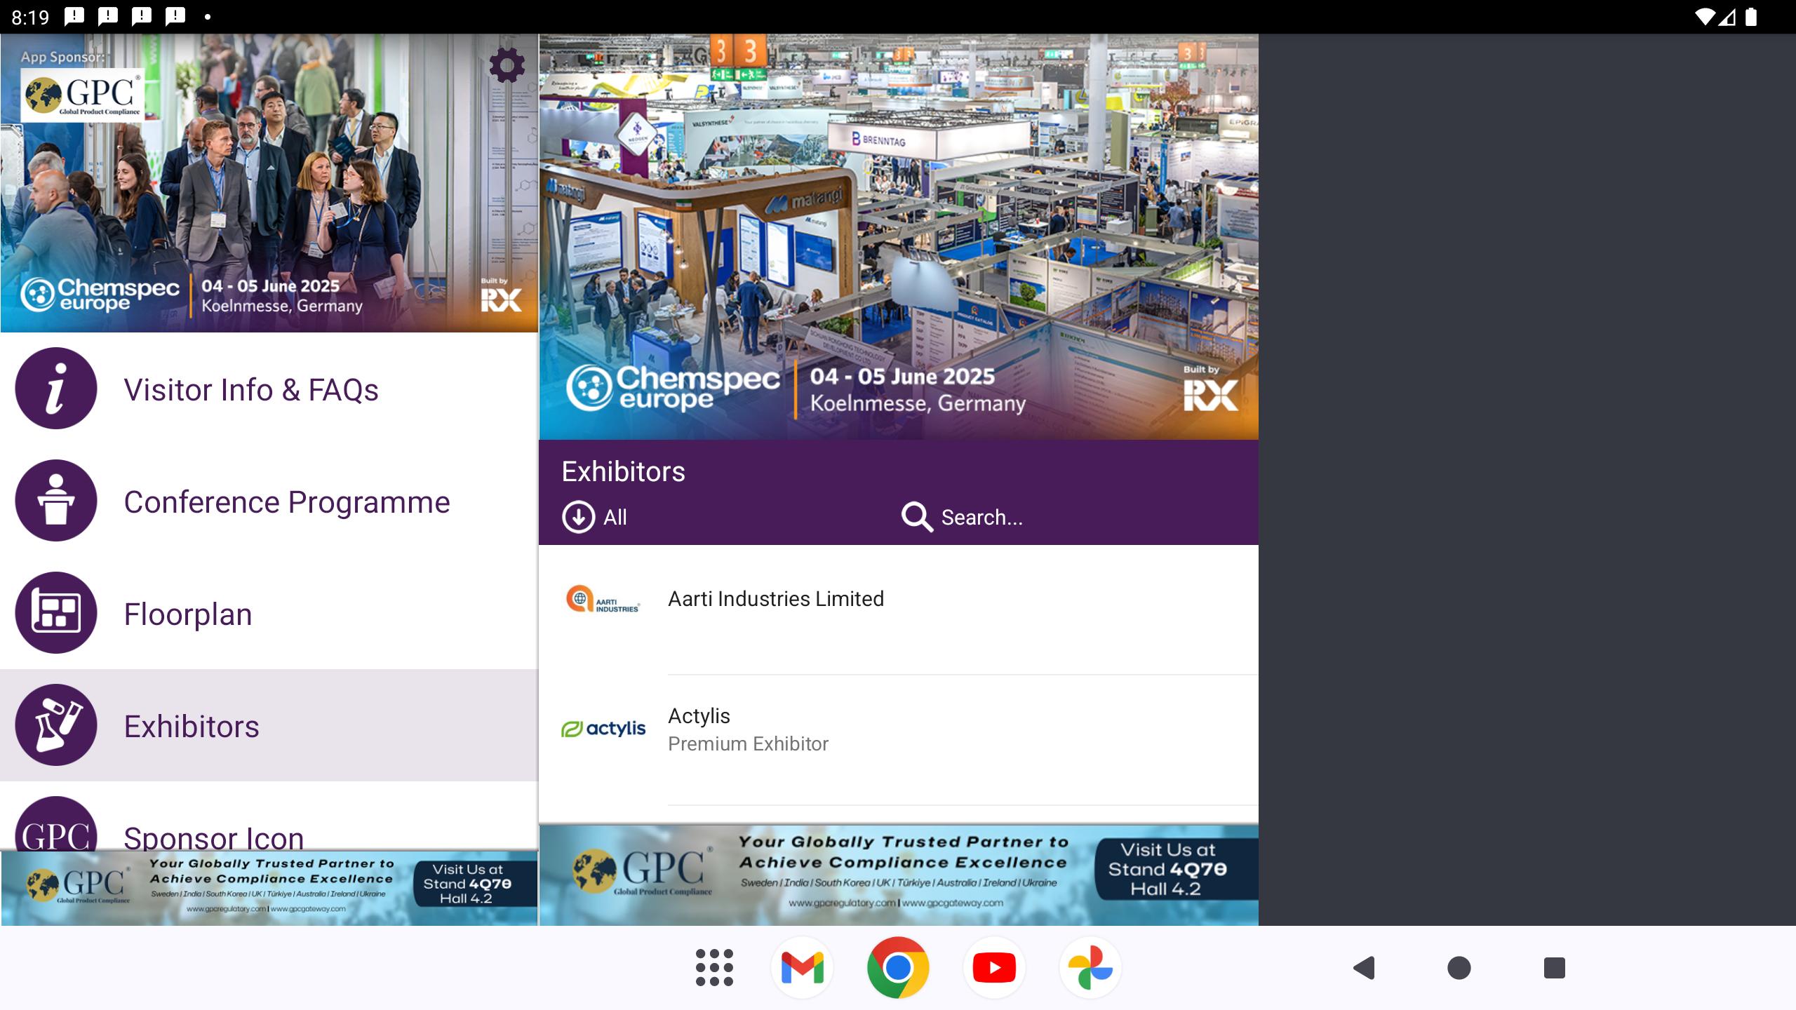Launch Chrome from the taskbar
Screen dimensions: 1796x1010
pyautogui.click(x=898, y=968)
